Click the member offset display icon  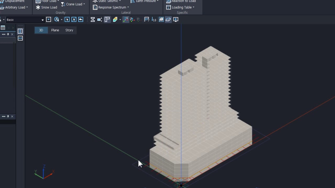[x=100, y=20]
